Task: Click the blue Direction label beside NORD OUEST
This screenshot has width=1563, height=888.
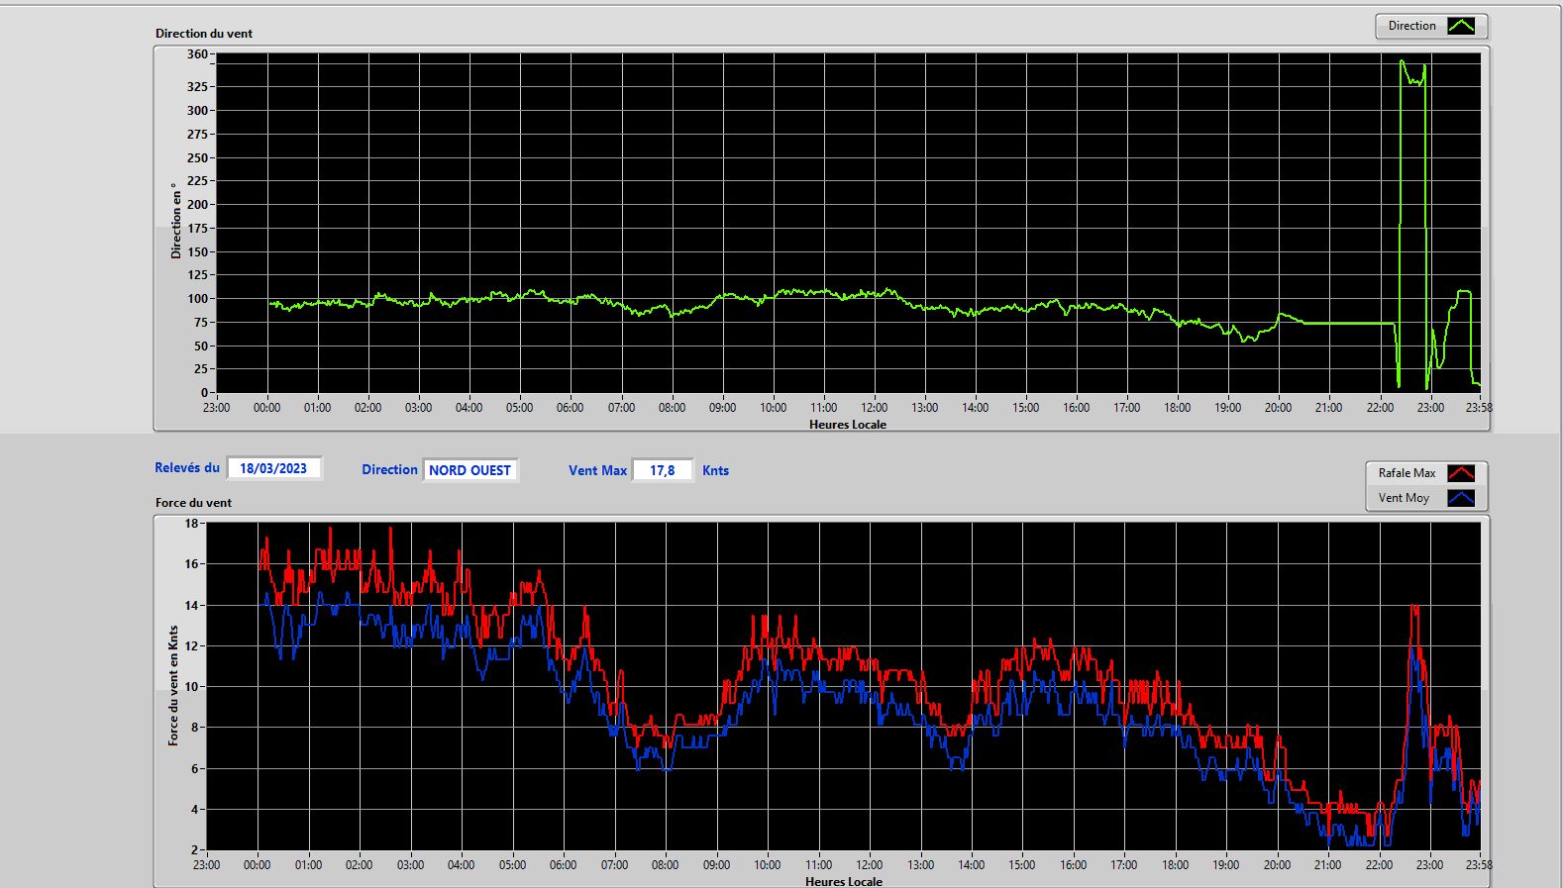Action: (x=389, y=470)
